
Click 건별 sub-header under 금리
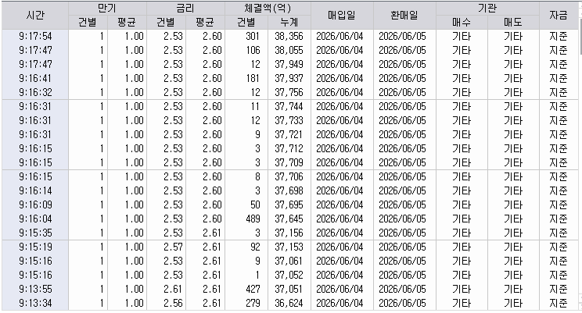tap(166, 23)
